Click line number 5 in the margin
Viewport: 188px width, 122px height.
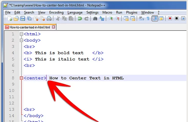13,59
